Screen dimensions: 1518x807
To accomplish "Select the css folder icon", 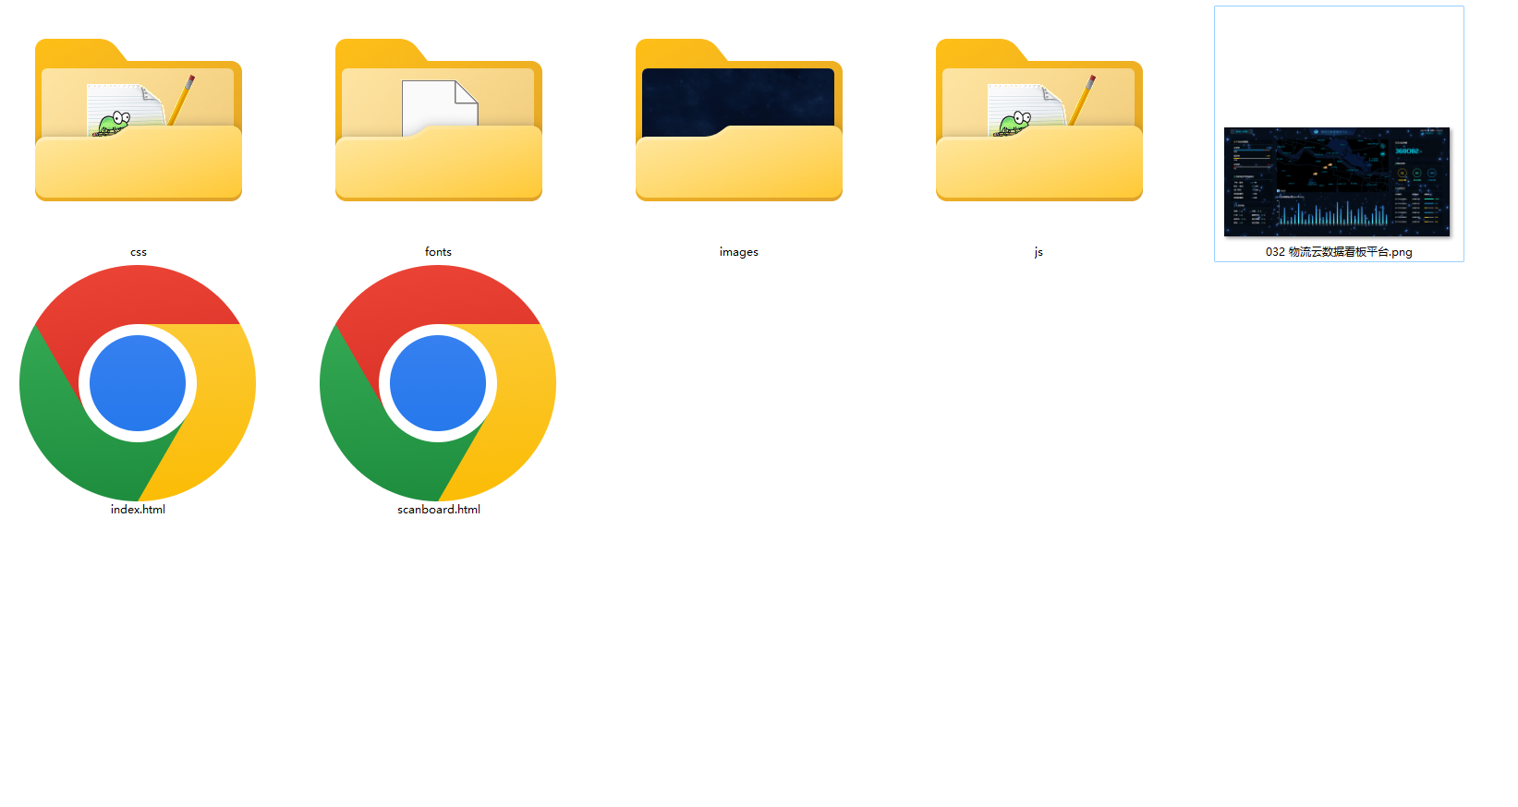I will tap(139, 120).
